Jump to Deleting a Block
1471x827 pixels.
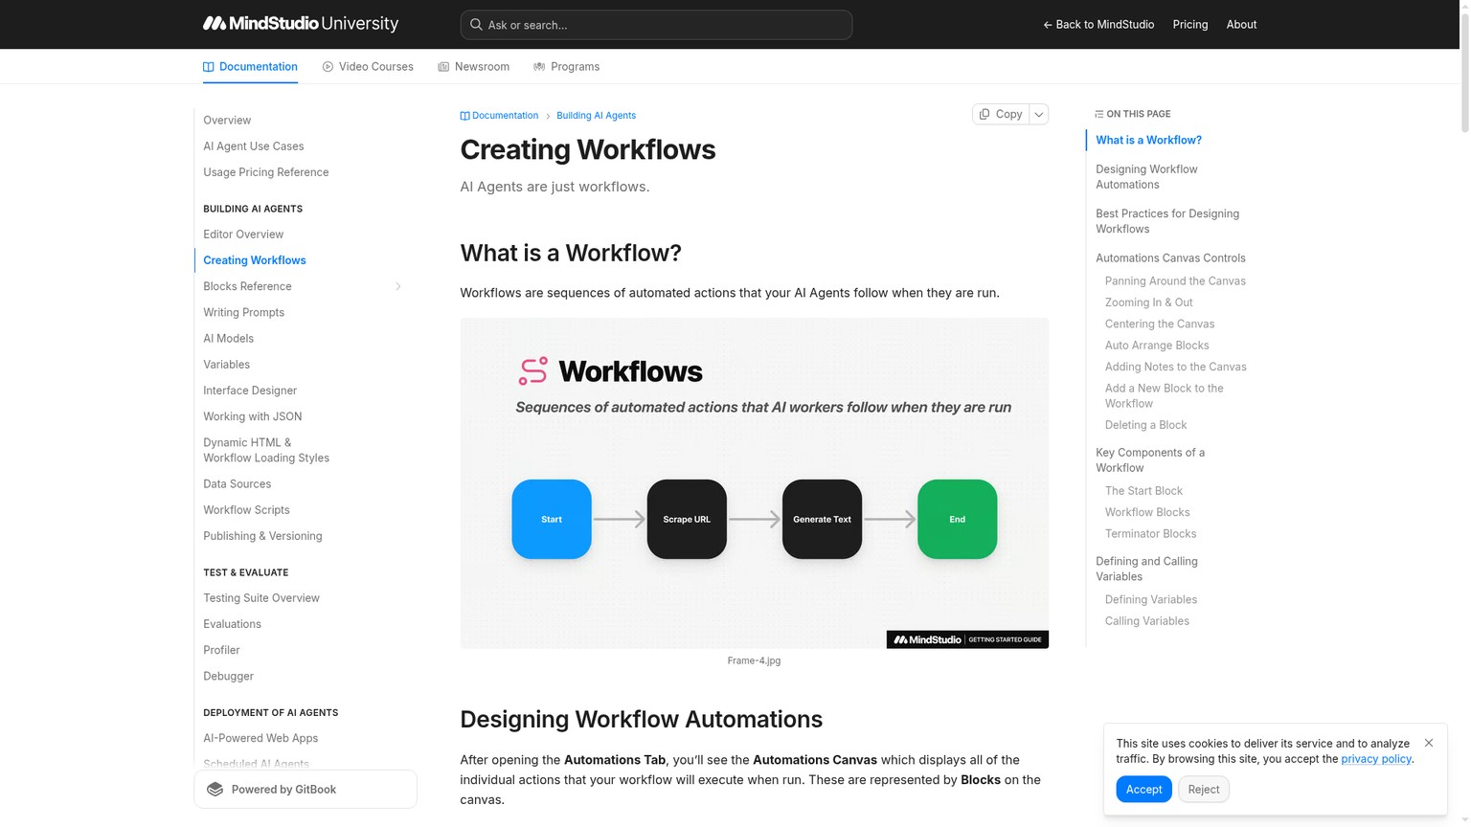point(1145,425)
